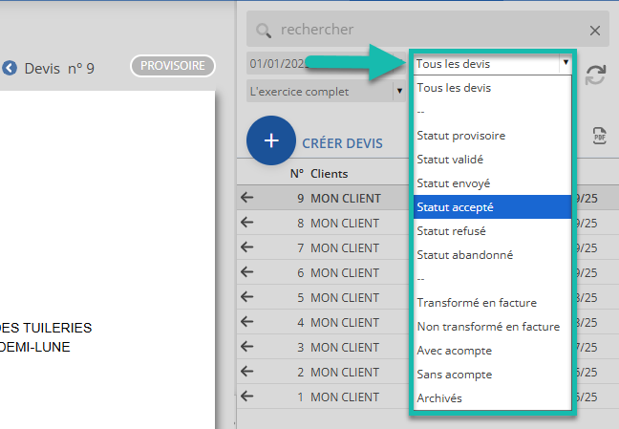The width and height of the screenshot is (619, 429).
Task: Go back using arrow beside Devis n° 9
Action: click(10, 68)
